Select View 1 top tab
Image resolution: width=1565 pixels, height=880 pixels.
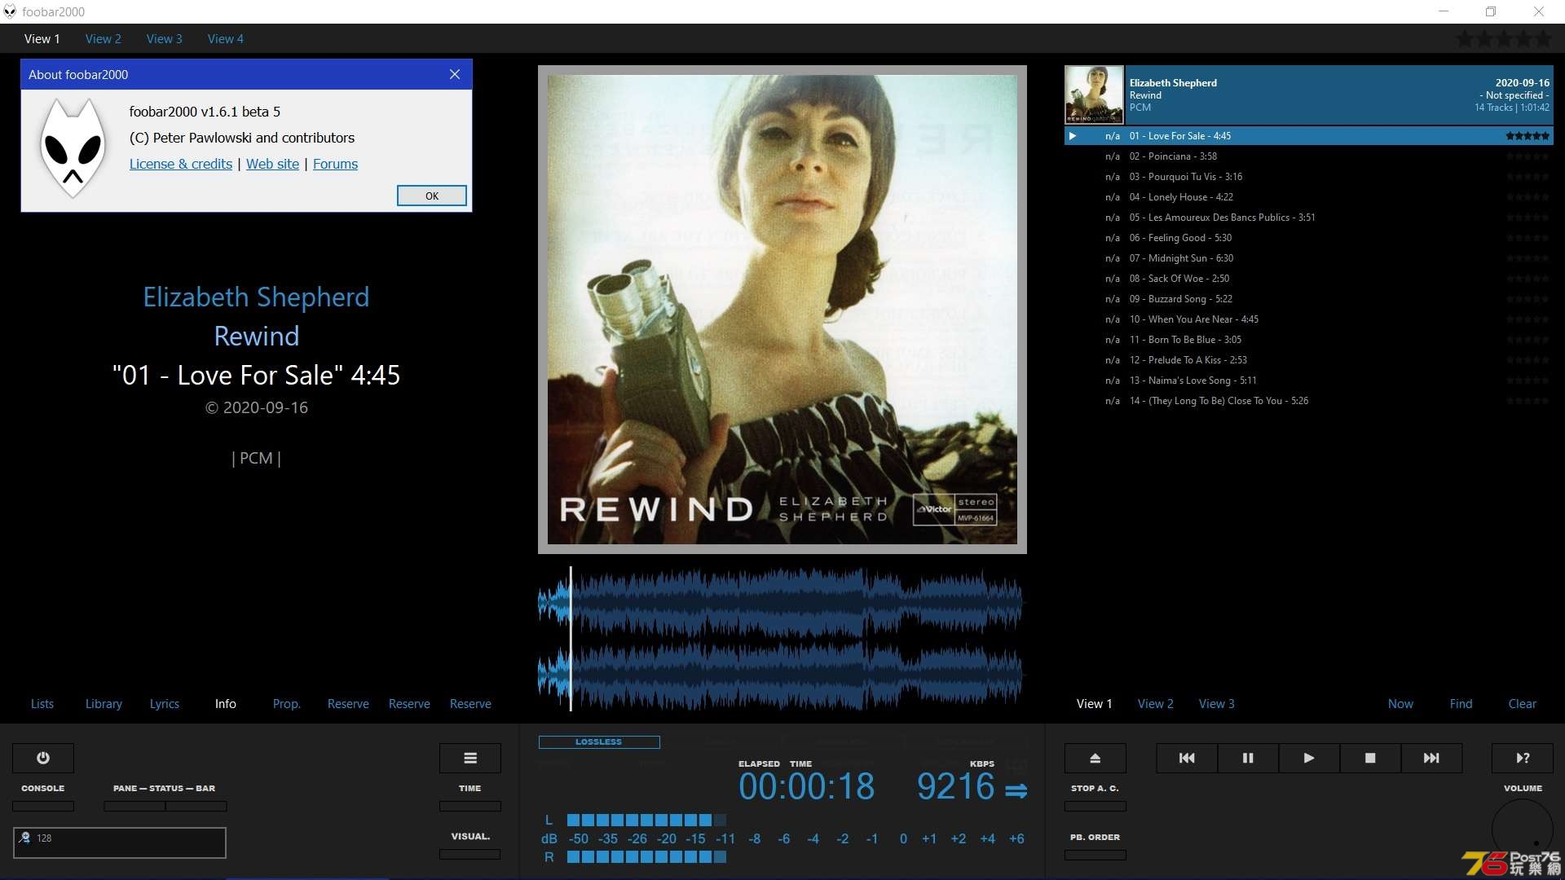click(42, 38)
